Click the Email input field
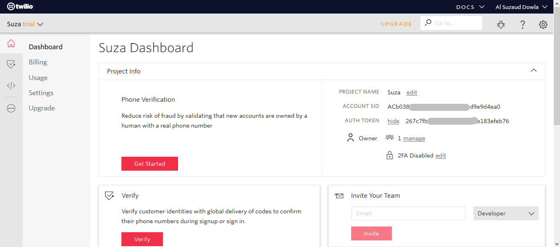Viewport: 560px width, 247px height. pos(408,213)
